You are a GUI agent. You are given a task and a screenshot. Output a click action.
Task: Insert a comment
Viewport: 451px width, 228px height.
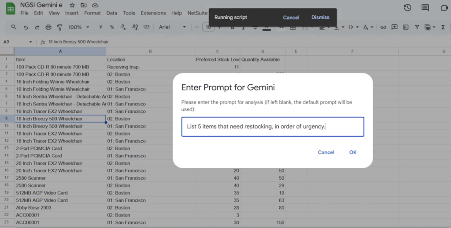click(394, 27)
